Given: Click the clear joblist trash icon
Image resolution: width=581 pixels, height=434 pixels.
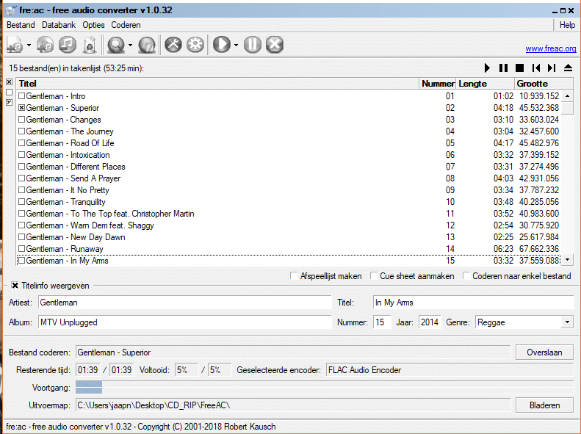Looking at the screenshot, I should tap(90, 45).
